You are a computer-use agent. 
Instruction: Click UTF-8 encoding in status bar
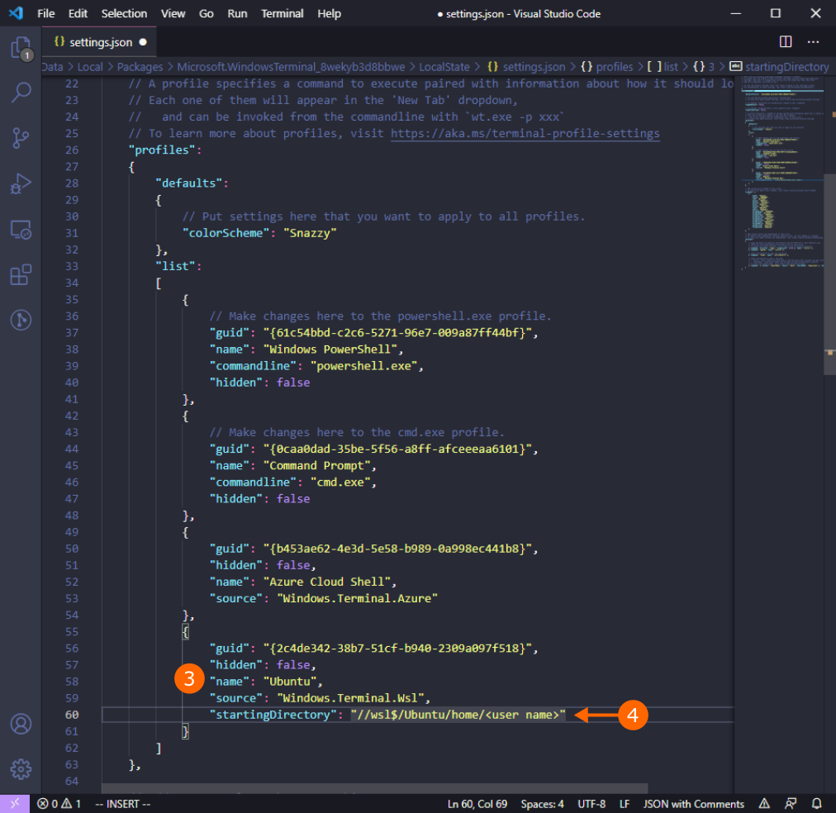point(591,803)
